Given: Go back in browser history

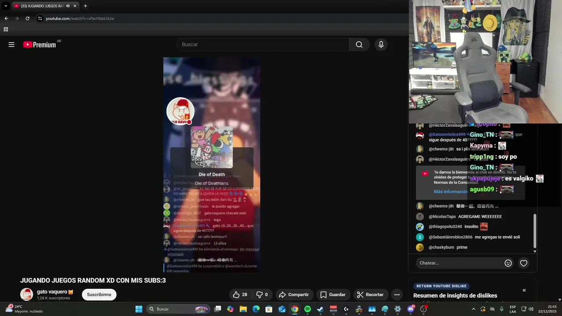Looking at the screenshot, I should 6,18.
